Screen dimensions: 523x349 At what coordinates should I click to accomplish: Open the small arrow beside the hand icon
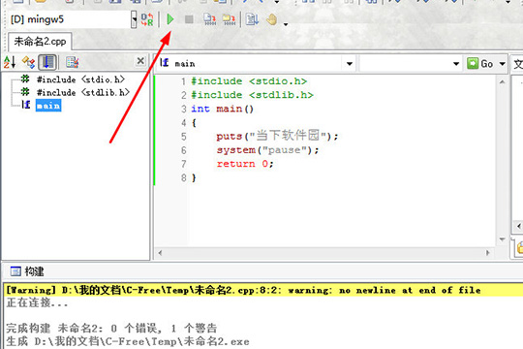coord(286,24)
